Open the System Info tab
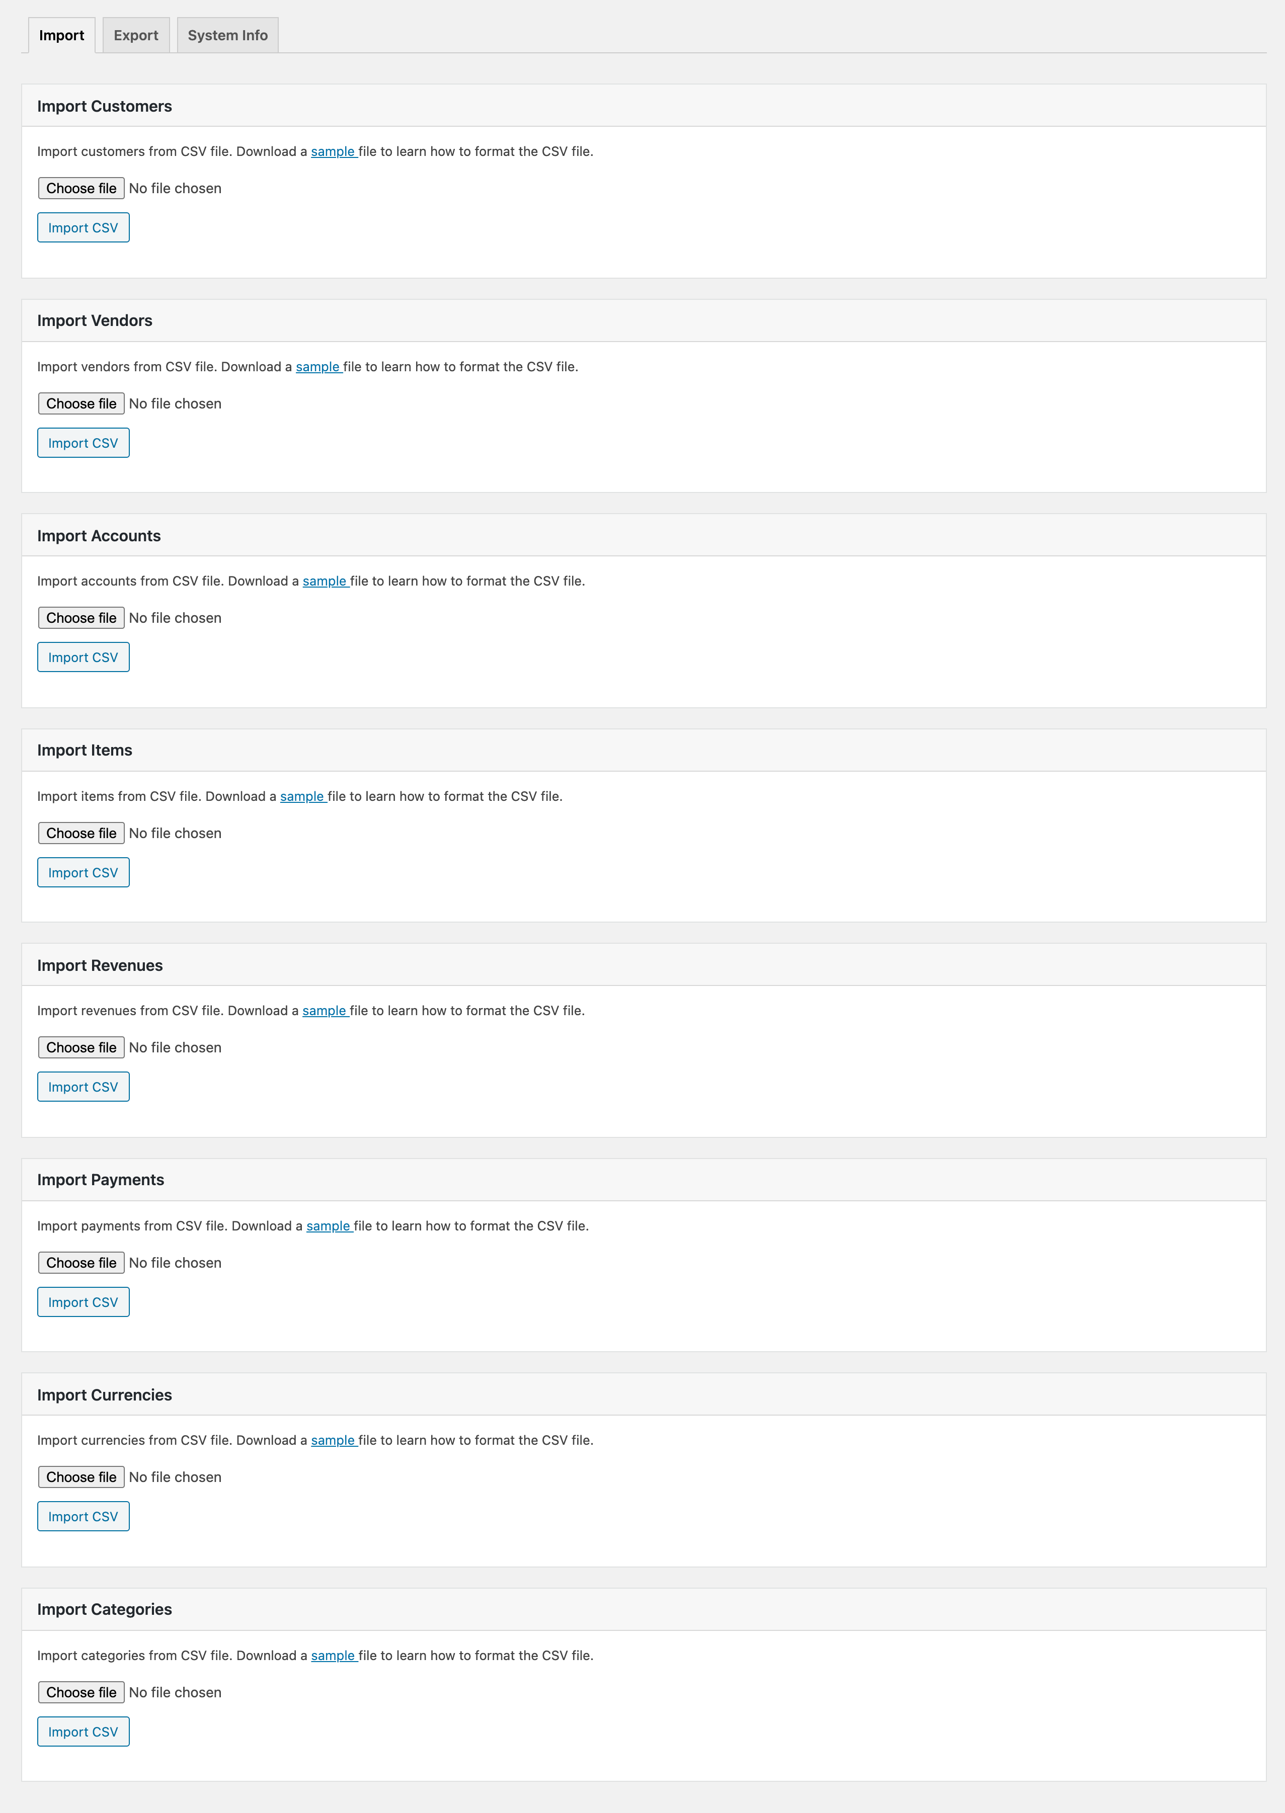 227,35
